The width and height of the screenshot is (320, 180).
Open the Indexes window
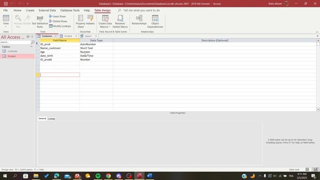[x=90, y=20]
